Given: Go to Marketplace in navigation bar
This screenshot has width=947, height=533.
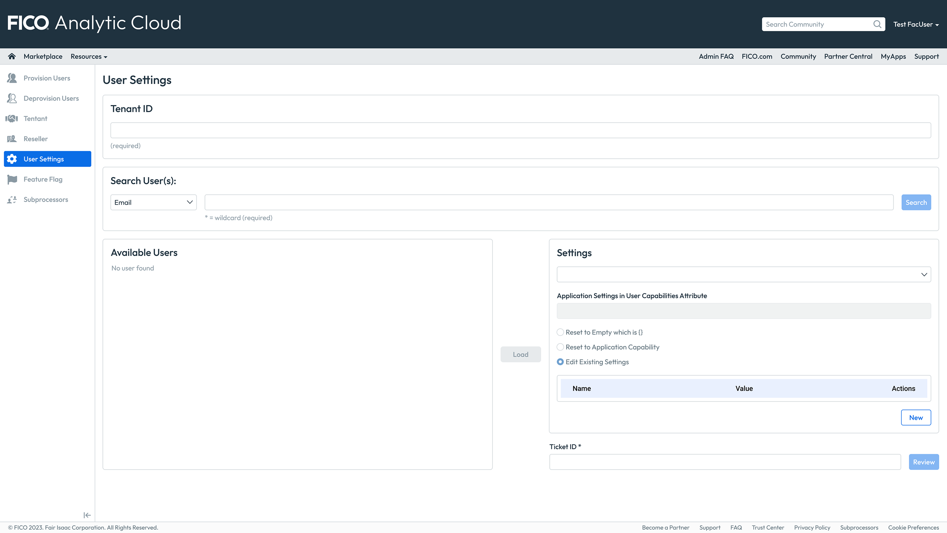Looking at the screenshot, I should 43,57.
